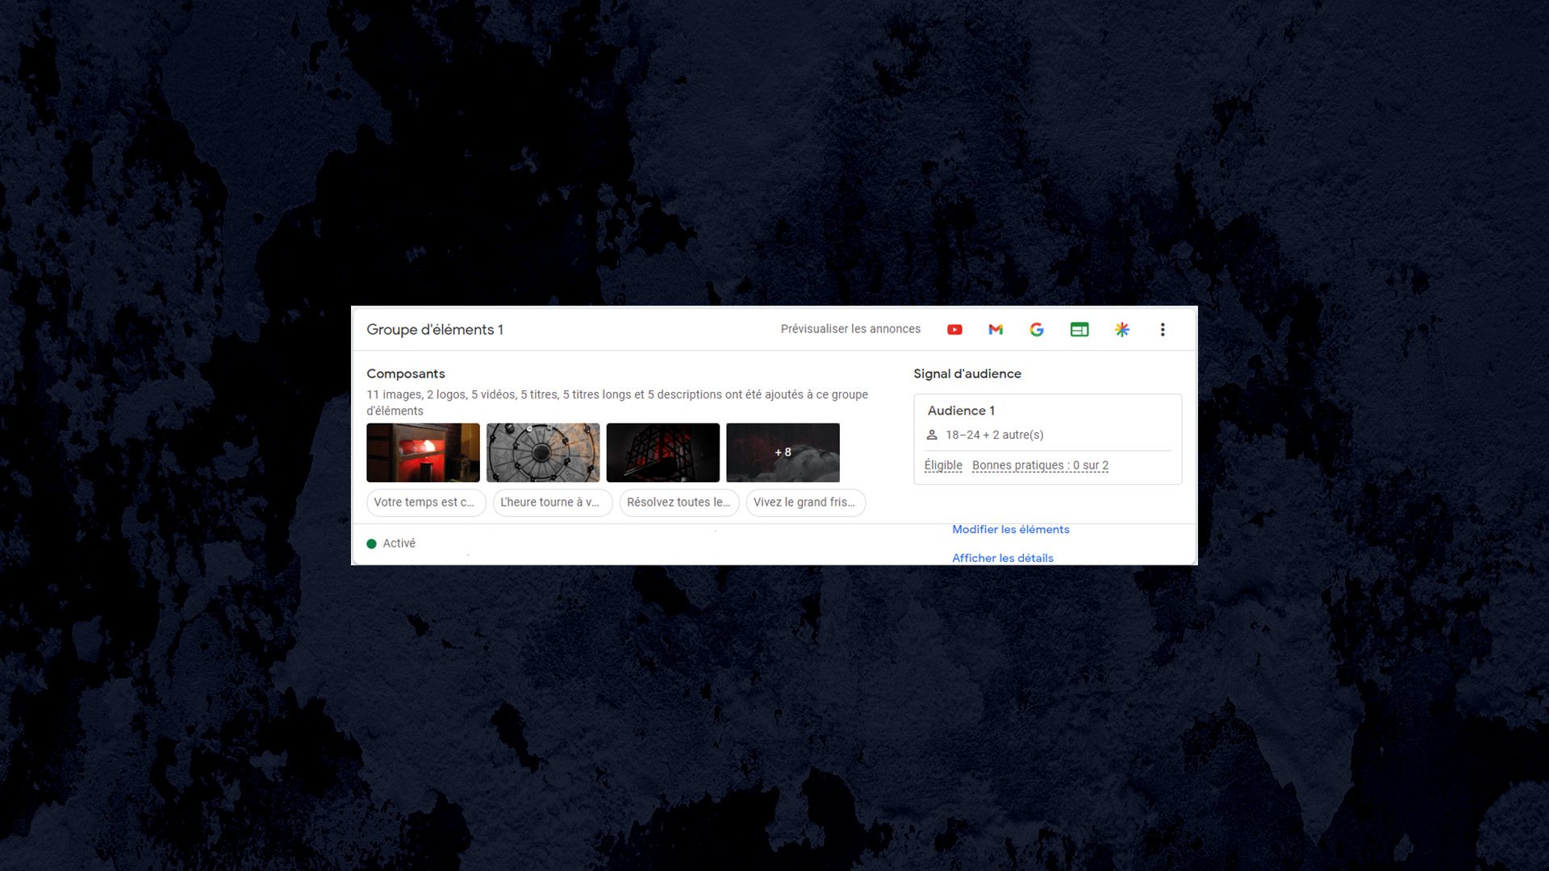The image size is (1549, 871).
Task: Preview ads on Display network icon
Action: 1079,329
